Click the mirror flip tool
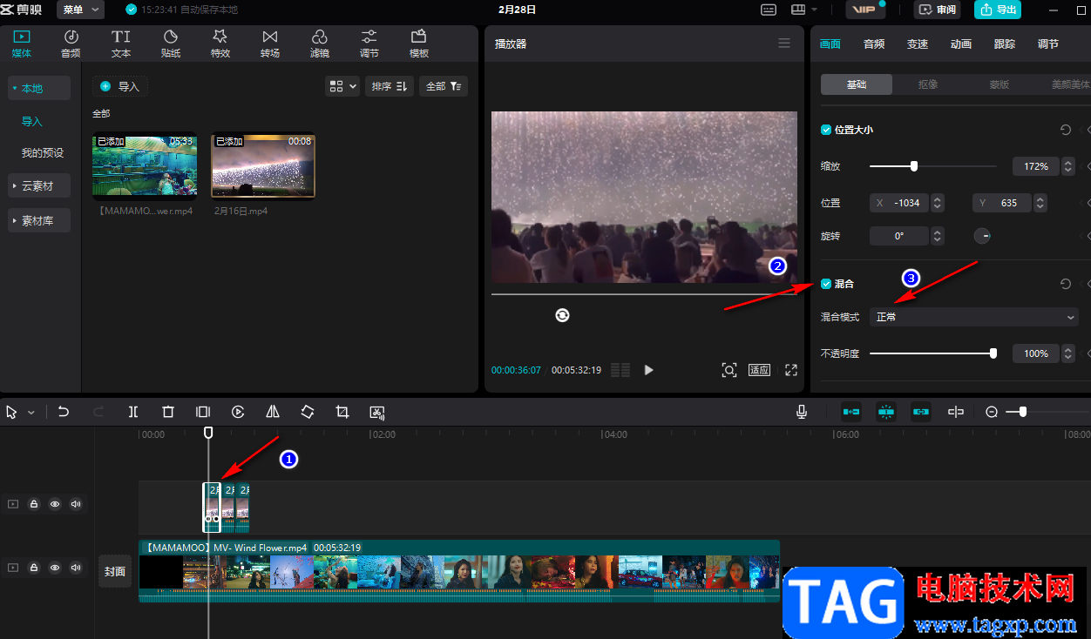 coord(273,412)
